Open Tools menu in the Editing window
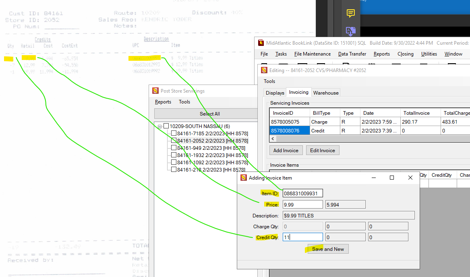 coord(269,81)
